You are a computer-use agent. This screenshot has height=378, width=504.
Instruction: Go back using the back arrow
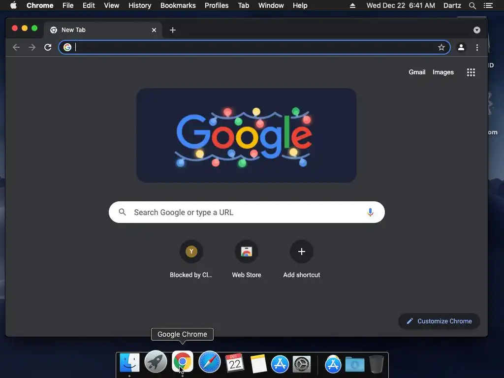click(16, 48)
